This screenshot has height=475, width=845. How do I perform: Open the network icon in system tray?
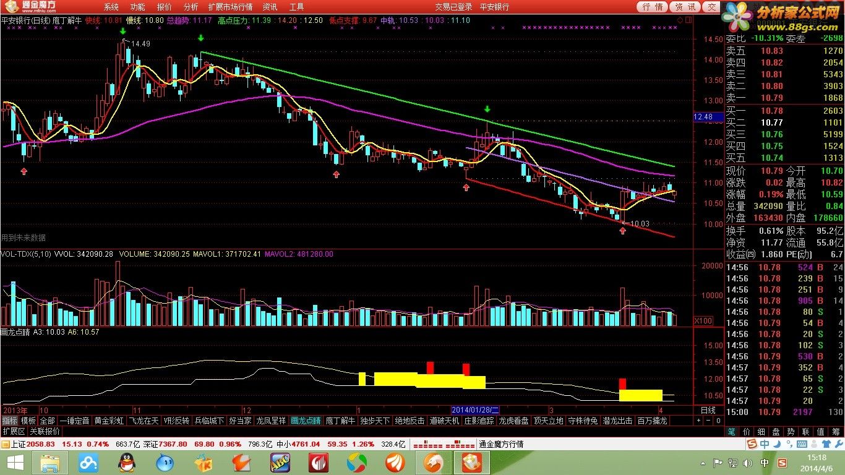point(733,463)
